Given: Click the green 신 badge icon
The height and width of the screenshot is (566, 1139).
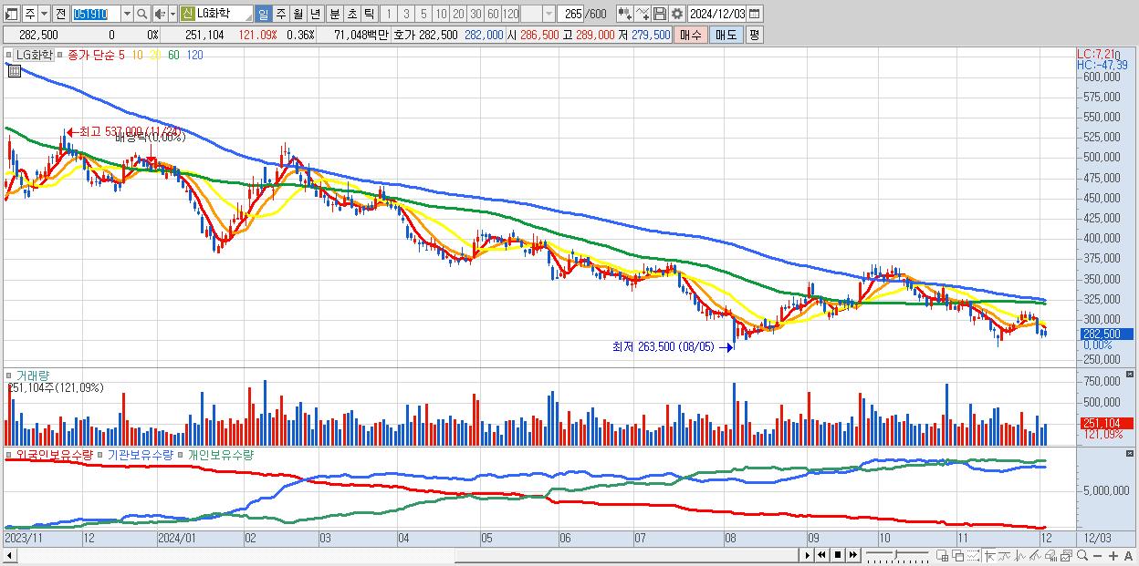Looking at the screenshot, I should 186,14.
